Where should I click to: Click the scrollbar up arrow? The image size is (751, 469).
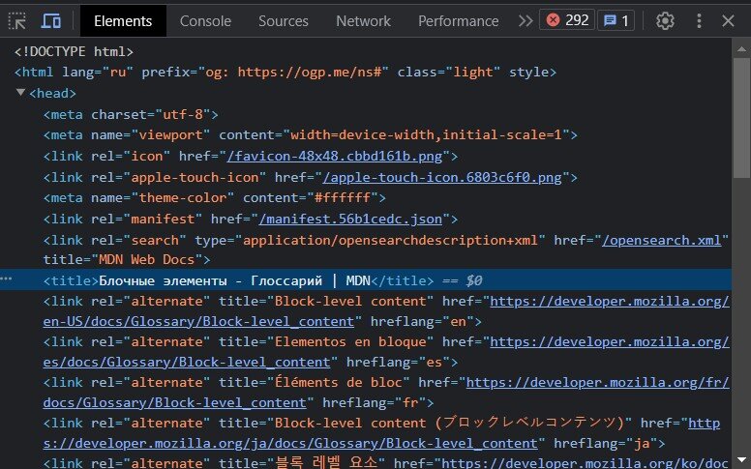pyautogui.click(x=741, y=48)
